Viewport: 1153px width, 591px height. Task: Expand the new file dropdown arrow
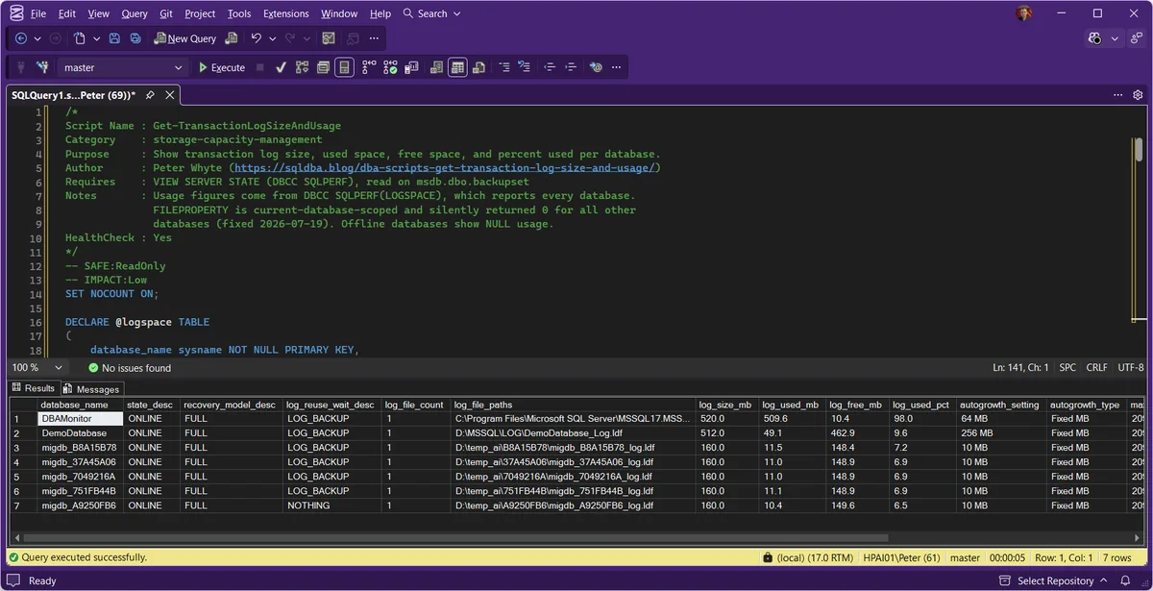(95, 38)
